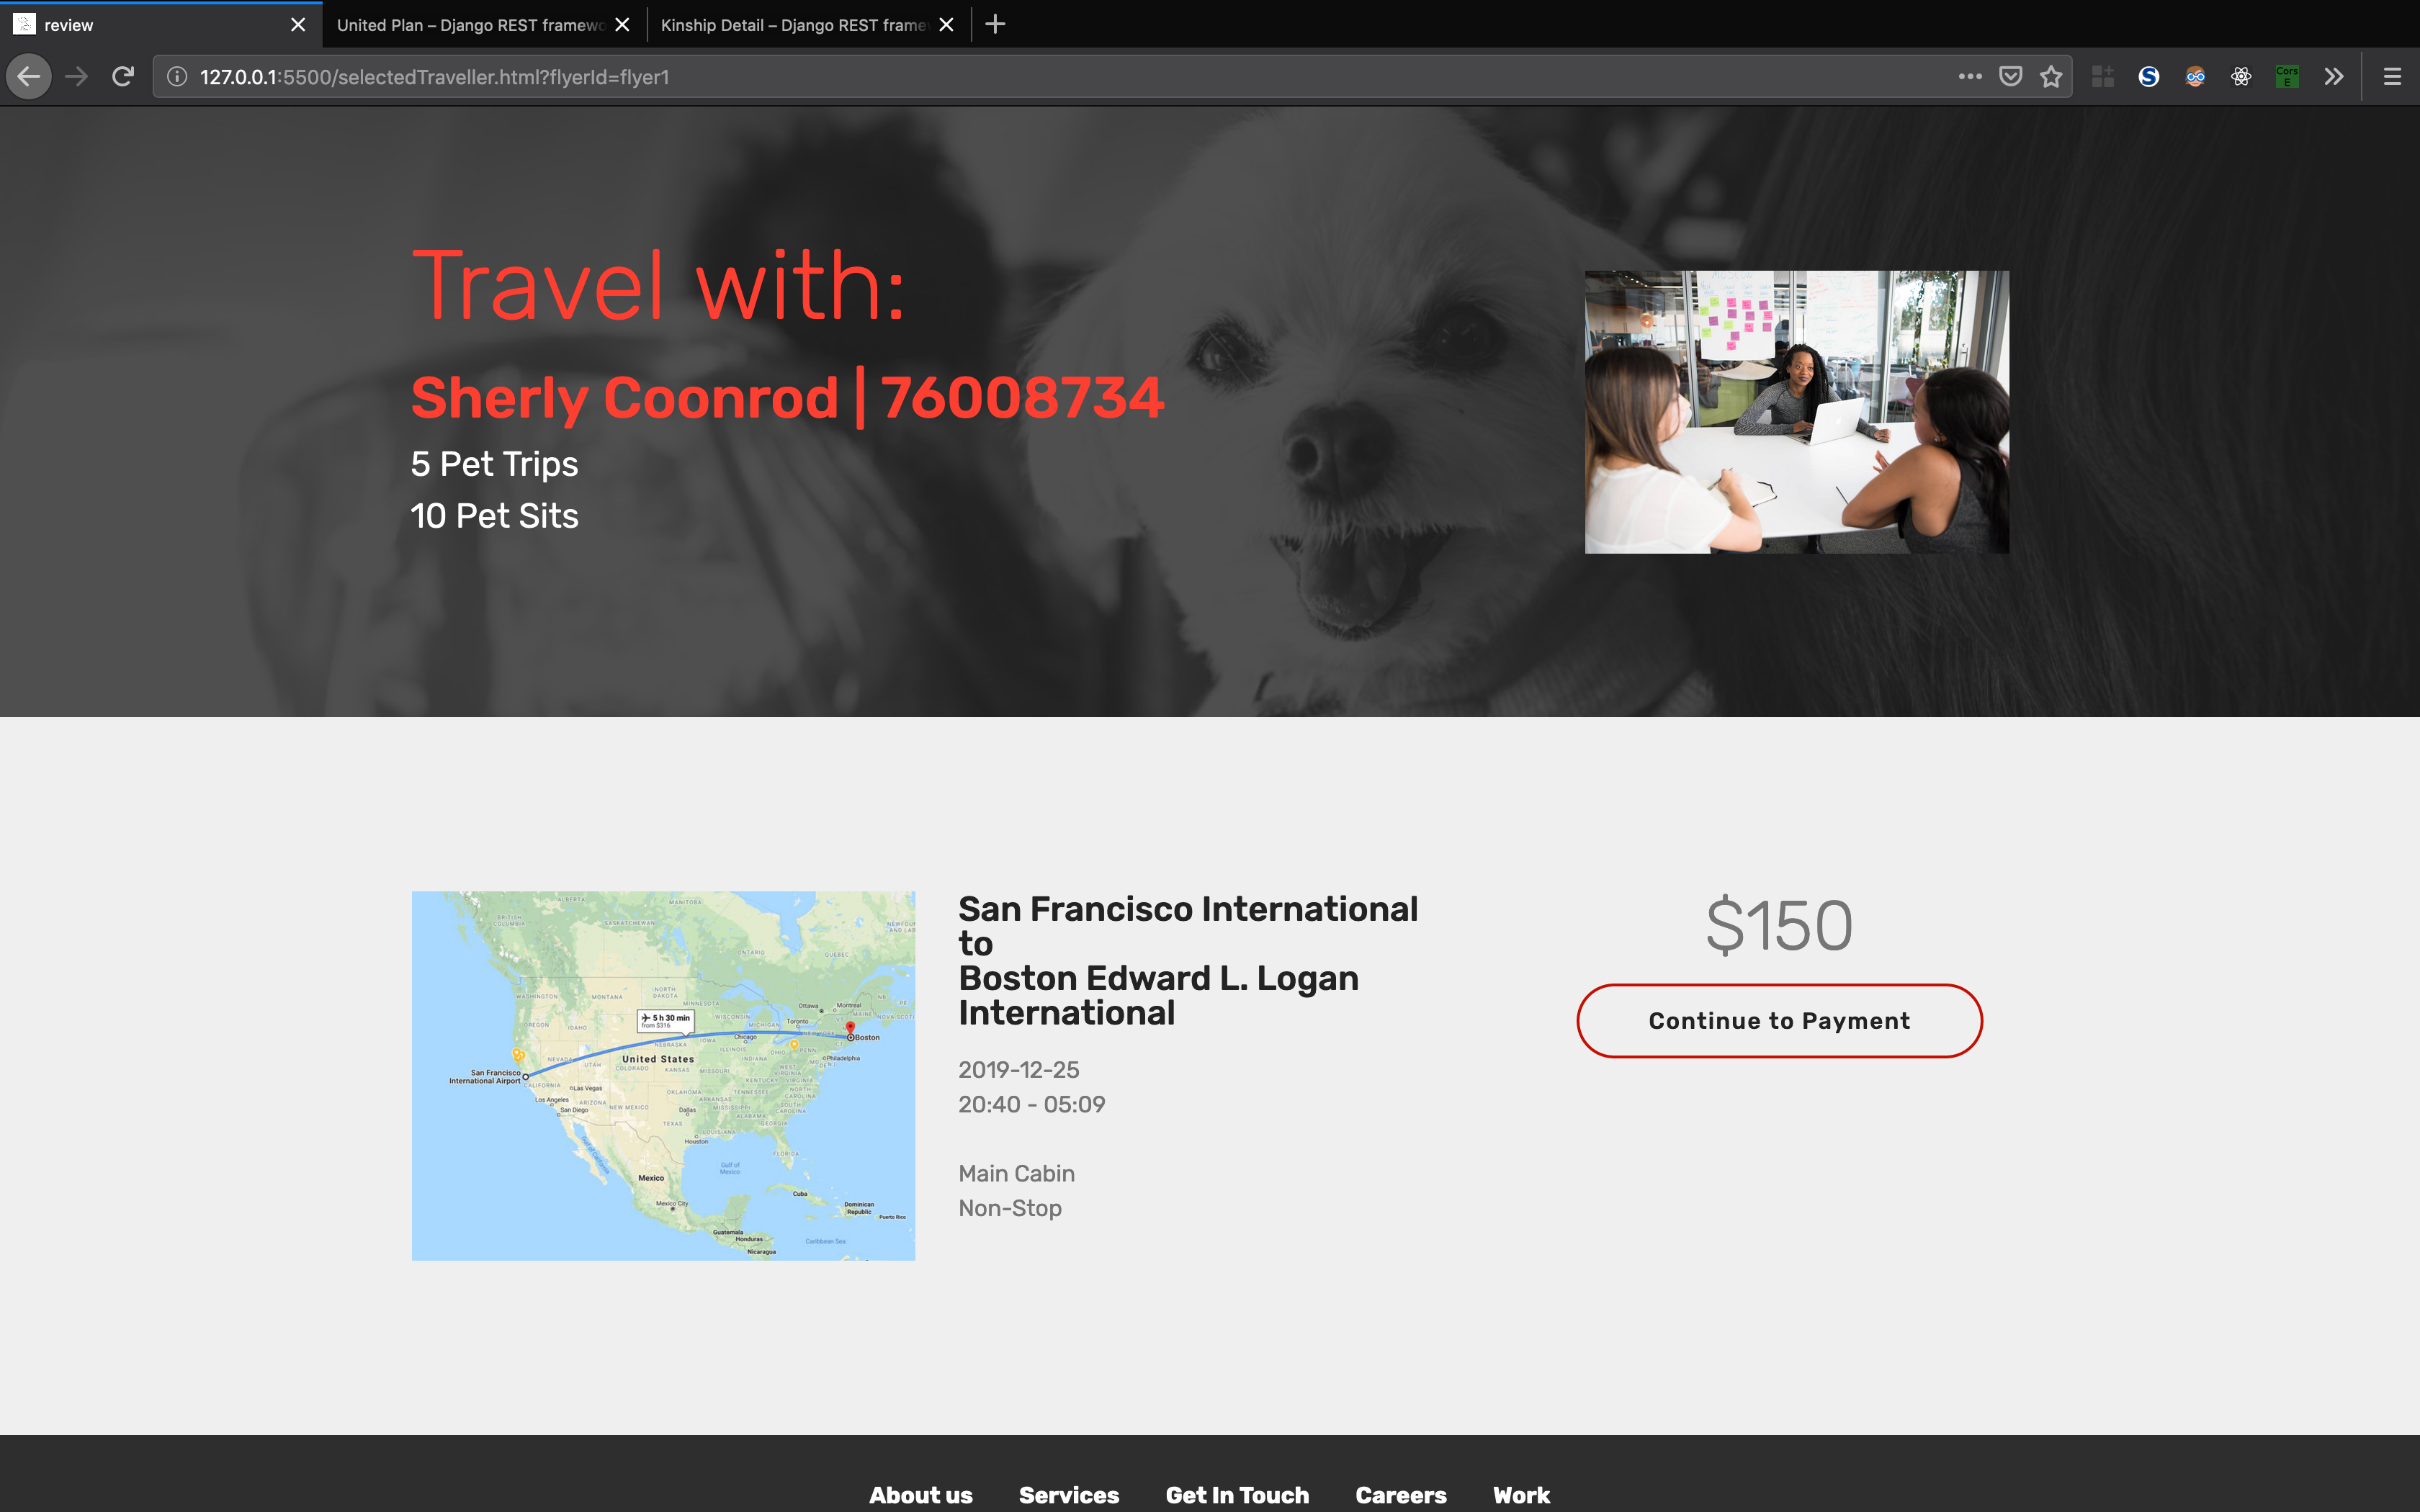Open a new browser tab
The height and width of the screenshot is (1512, 2420).
coord(995,25)
